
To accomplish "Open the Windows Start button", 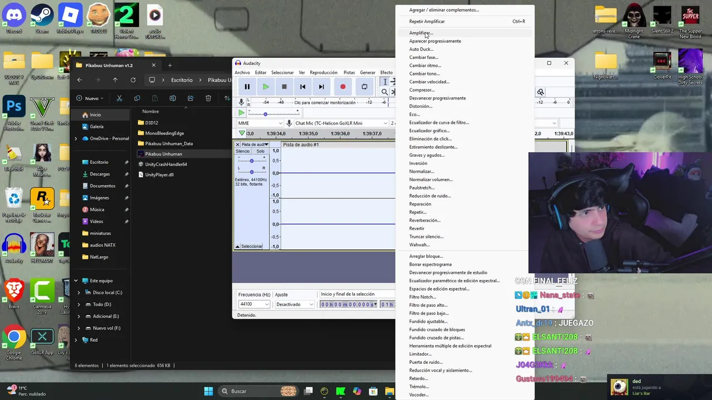I will coord(209,391).
